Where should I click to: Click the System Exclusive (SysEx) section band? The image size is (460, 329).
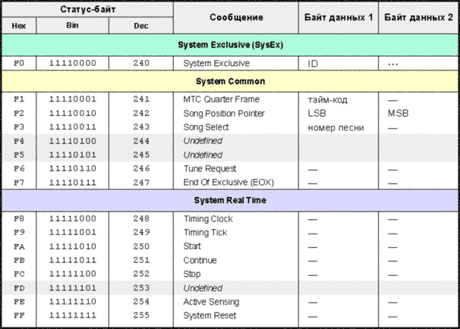pos(230,45)
